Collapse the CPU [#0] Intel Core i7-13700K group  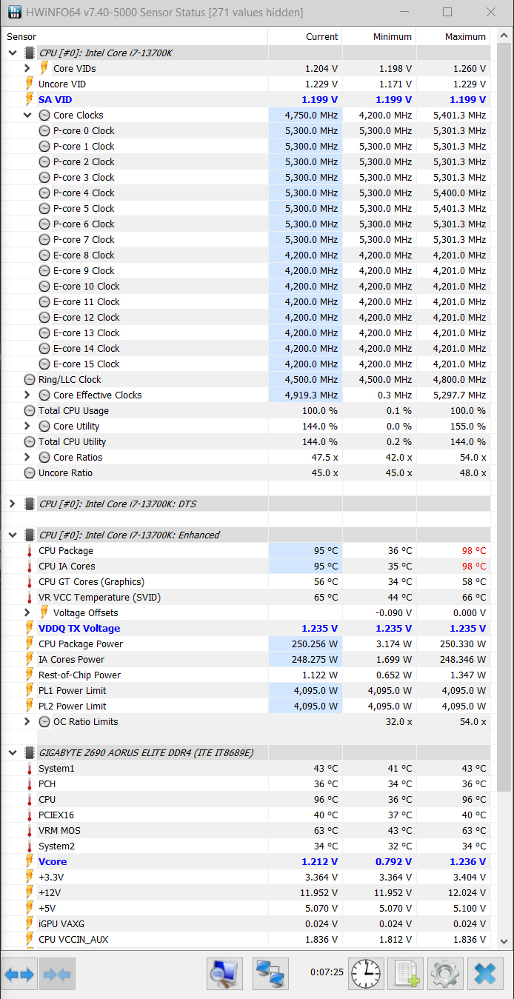[13, 53]
